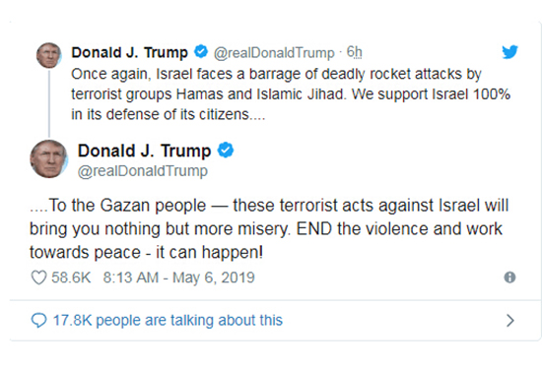Expand the conversation with the right chevron arrow
The height and width of the screenshot is (369, 542).
pyautogui.click(x=510, y=321)
